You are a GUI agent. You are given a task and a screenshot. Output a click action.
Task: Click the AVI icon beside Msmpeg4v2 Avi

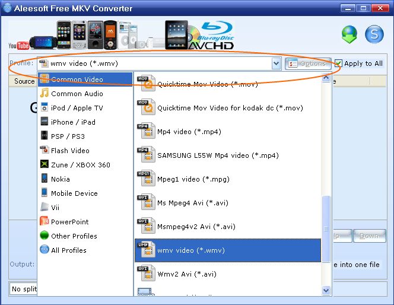146,226
